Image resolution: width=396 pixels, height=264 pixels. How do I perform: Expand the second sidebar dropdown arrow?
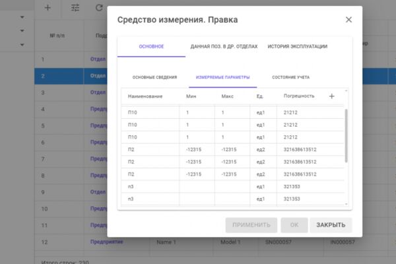click(22, 30)
